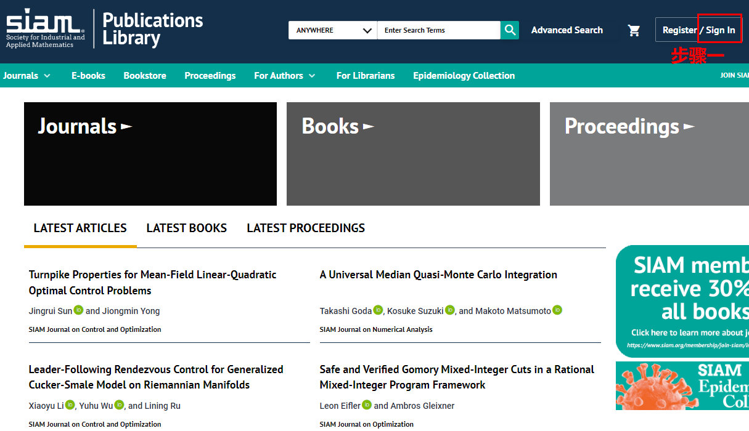
Task: Expand the For Authors menu
Action: [285, 76]
